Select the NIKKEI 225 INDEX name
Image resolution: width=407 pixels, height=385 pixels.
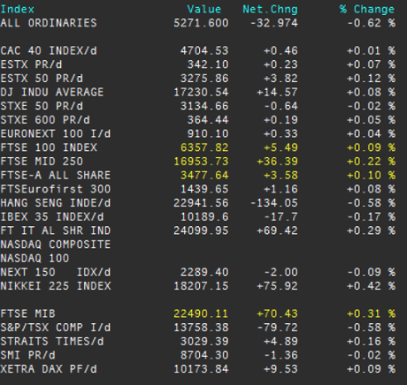56,286
